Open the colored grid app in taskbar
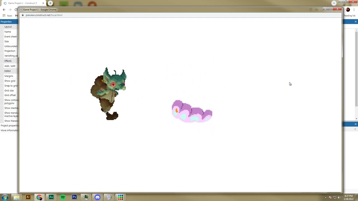 pyautogui.click(x=121, y=197)
